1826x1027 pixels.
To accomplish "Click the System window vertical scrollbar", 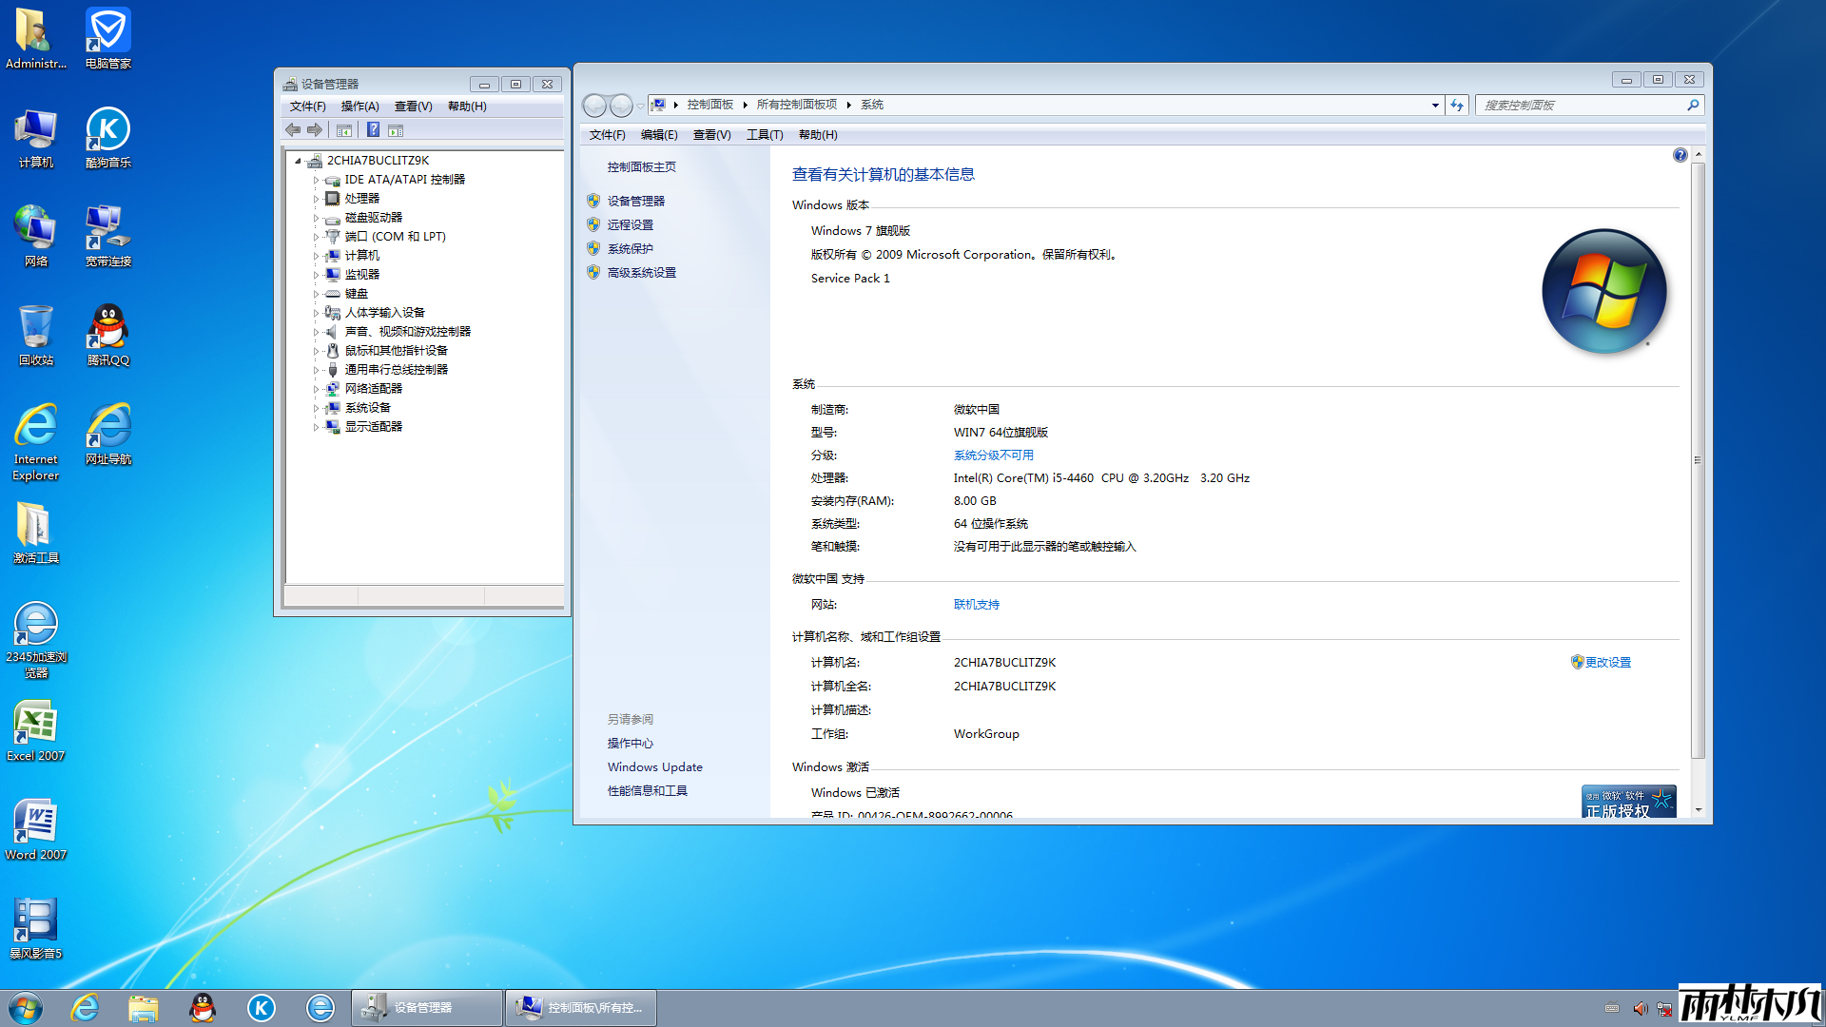I will pyautogui.click(x=1698, y=461).
